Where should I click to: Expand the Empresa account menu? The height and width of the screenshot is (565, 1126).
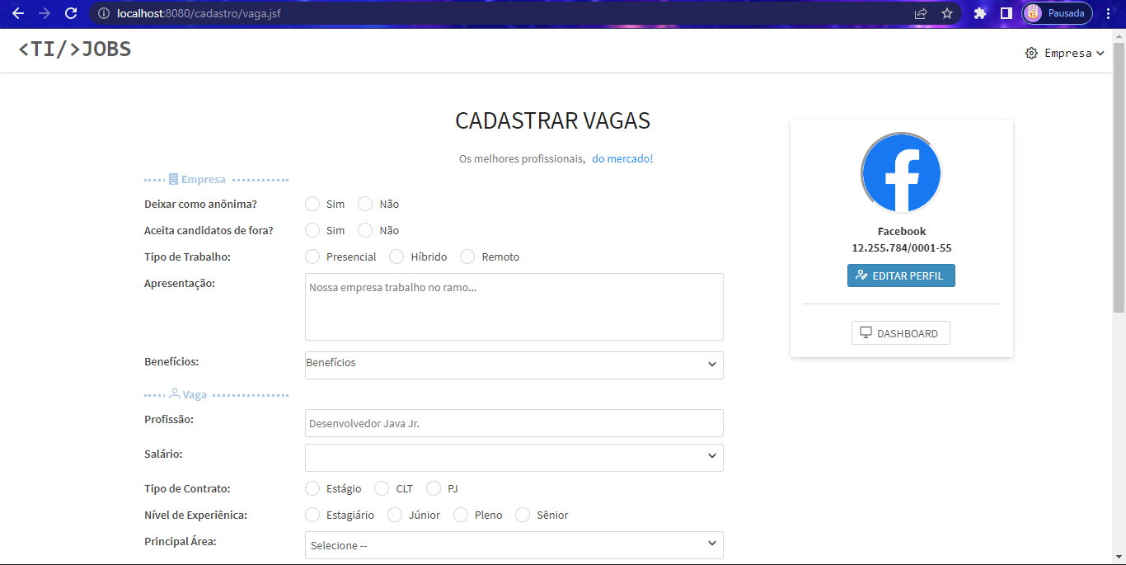tap(1067, 53)
